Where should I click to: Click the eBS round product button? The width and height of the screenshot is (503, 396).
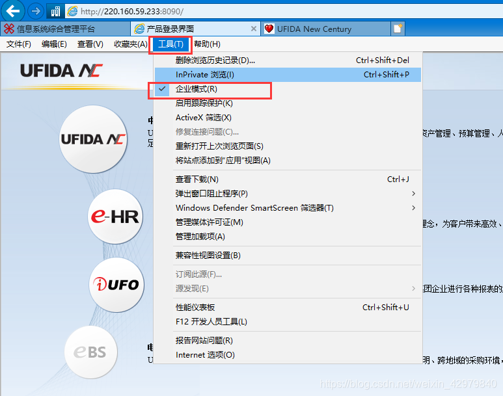point(90,352)
